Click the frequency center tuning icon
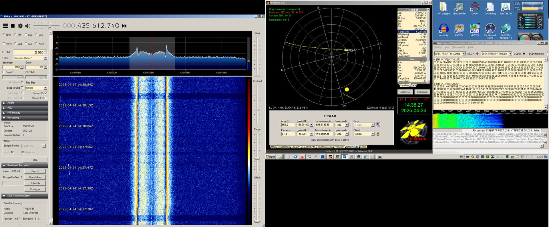 coord(124,26)
